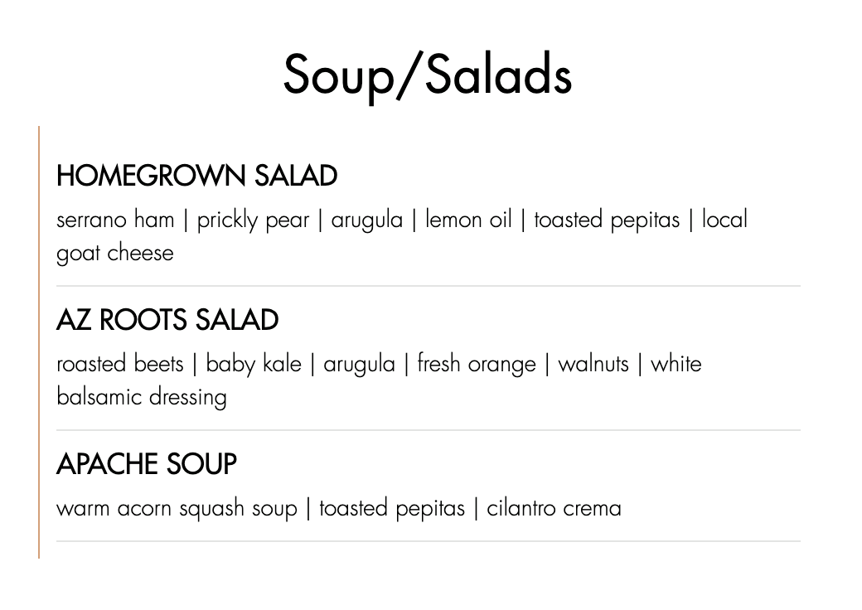The image size is (862, 610).
Task: Click the goat cheese text
Action: point(115,253)
